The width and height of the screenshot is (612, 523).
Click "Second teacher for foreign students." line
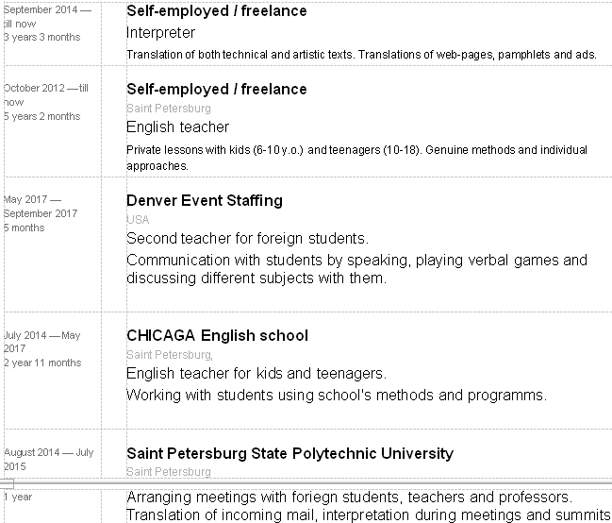[247, 238]
